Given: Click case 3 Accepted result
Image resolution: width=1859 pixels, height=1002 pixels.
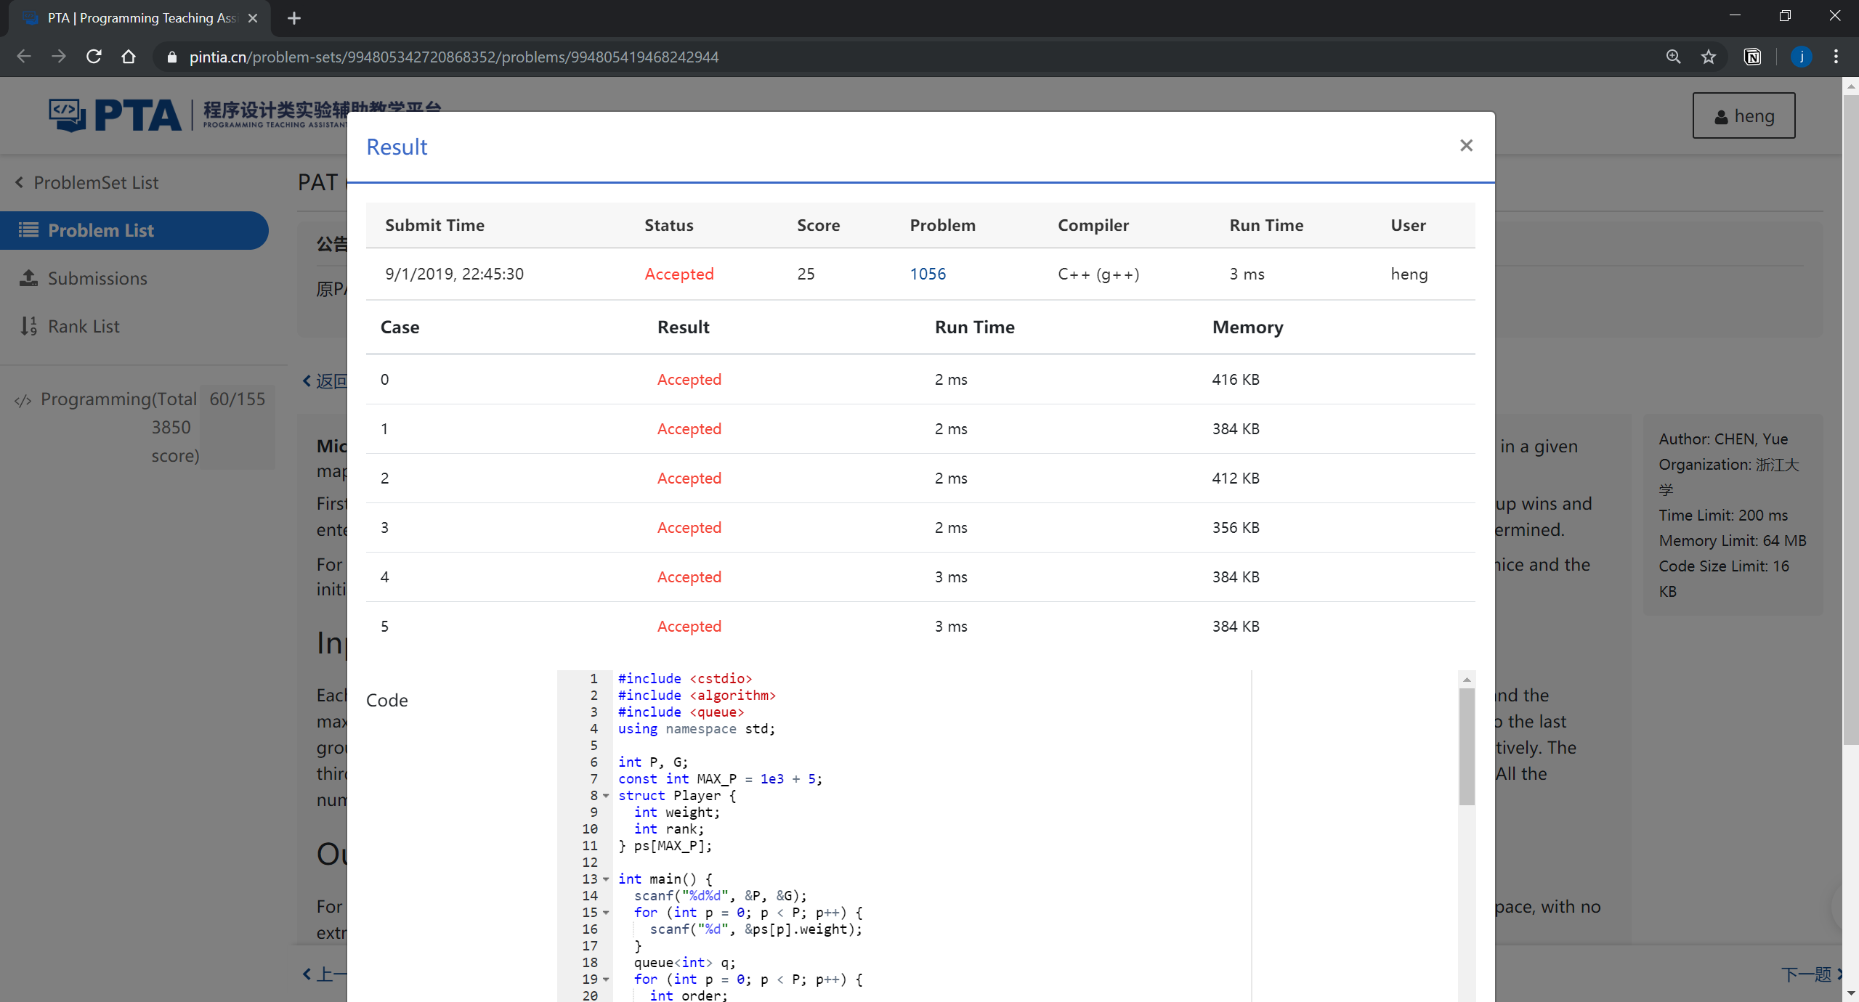Looking at the screenshot, I should click(689, 527).
